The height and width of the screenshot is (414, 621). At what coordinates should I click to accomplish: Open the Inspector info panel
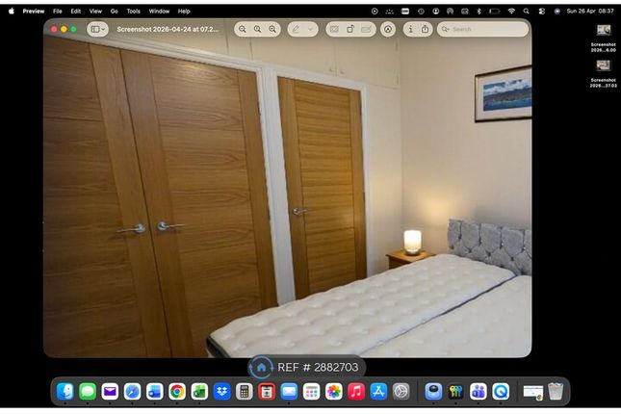click(x=411, y=29)
